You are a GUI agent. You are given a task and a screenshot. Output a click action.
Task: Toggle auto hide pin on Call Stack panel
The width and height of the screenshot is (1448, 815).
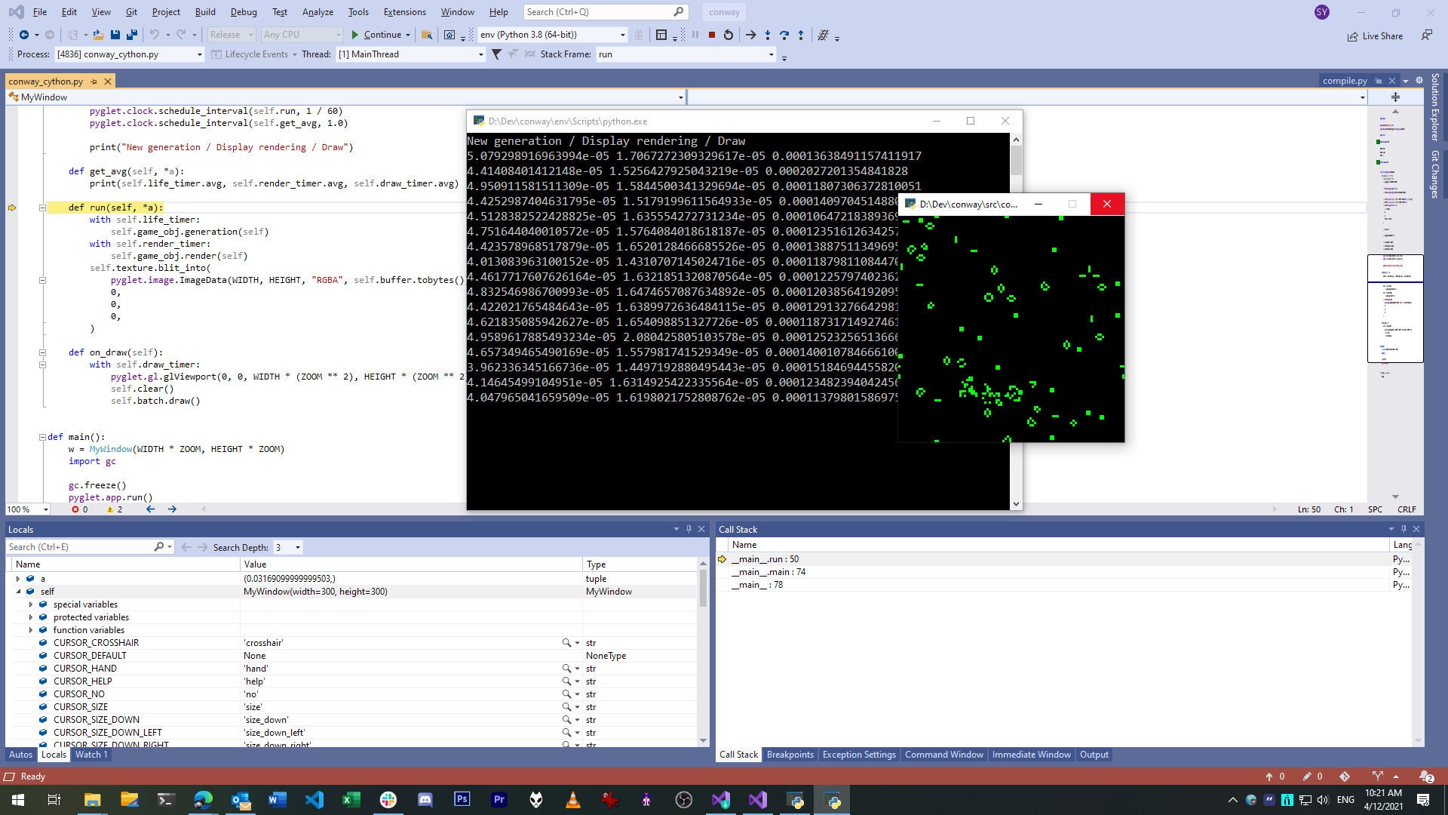1404,529
